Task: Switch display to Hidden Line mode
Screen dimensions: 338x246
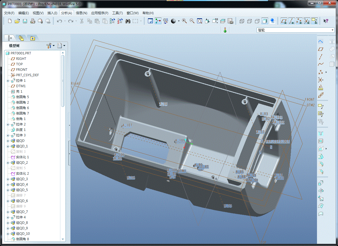Action: tap(249, 21)
